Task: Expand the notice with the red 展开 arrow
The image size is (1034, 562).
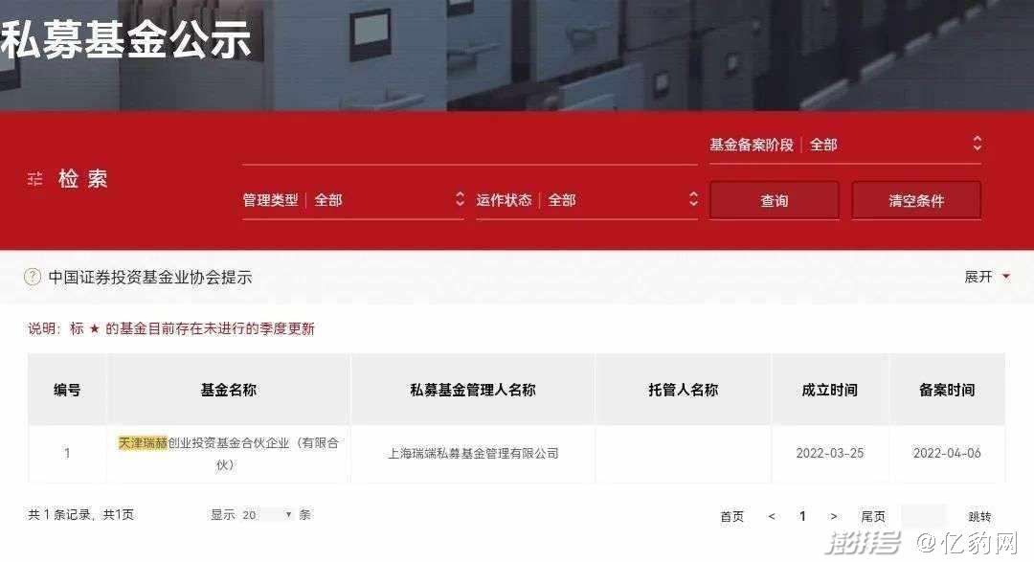Action: pos(986,277)
